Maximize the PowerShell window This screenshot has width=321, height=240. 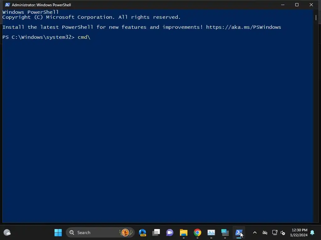[297, 5]
